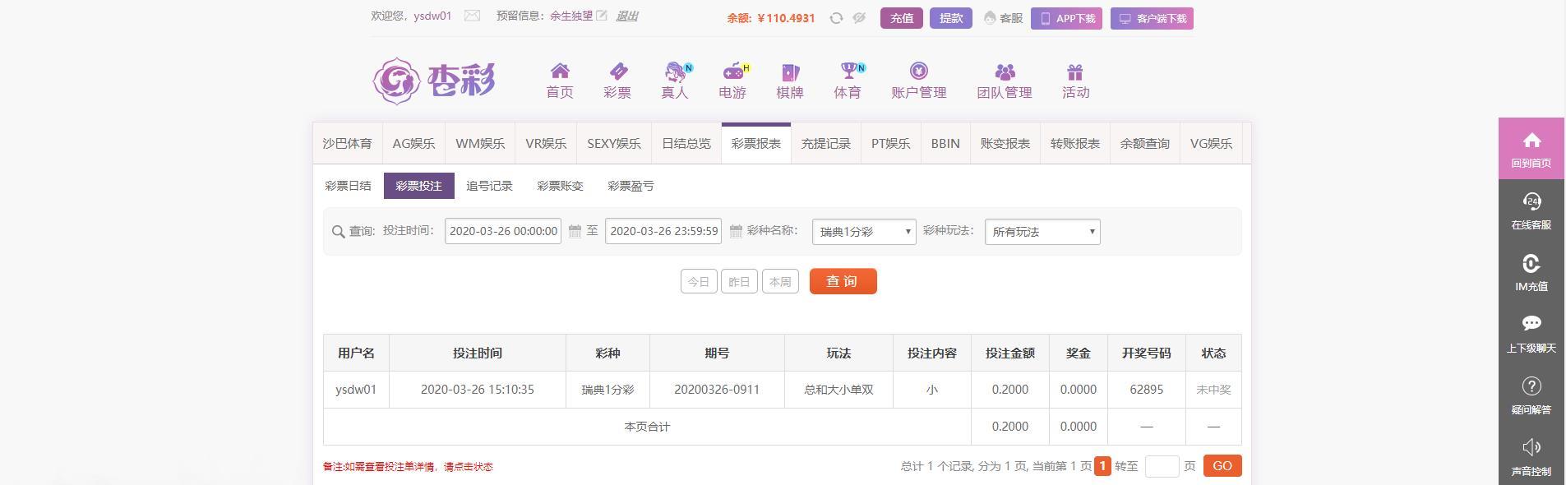This screenshot has height=485, width=1566.
Task: Click draw number 62895 cell
Action: coord(1147,390)
